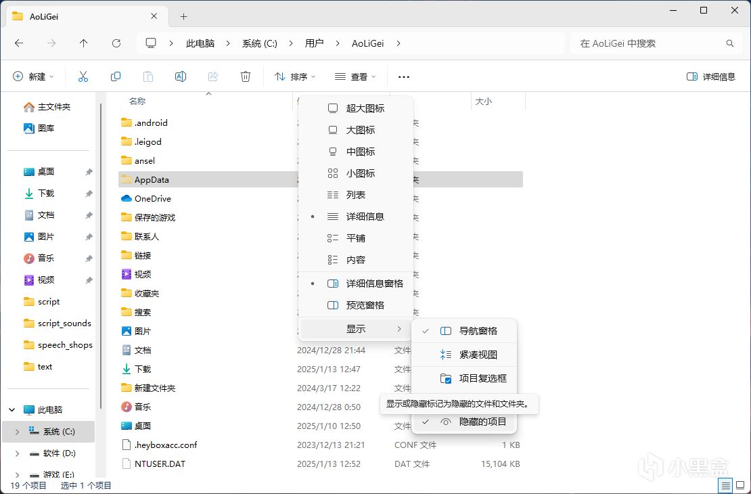The image size is (751, 494).
Task: Toggle 详细信息窗格 in the view menu
Action: tap(356, 284)
